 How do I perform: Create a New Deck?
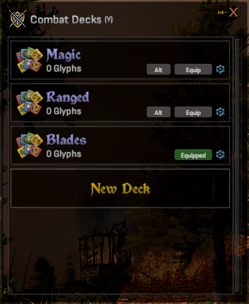[121, 188]
